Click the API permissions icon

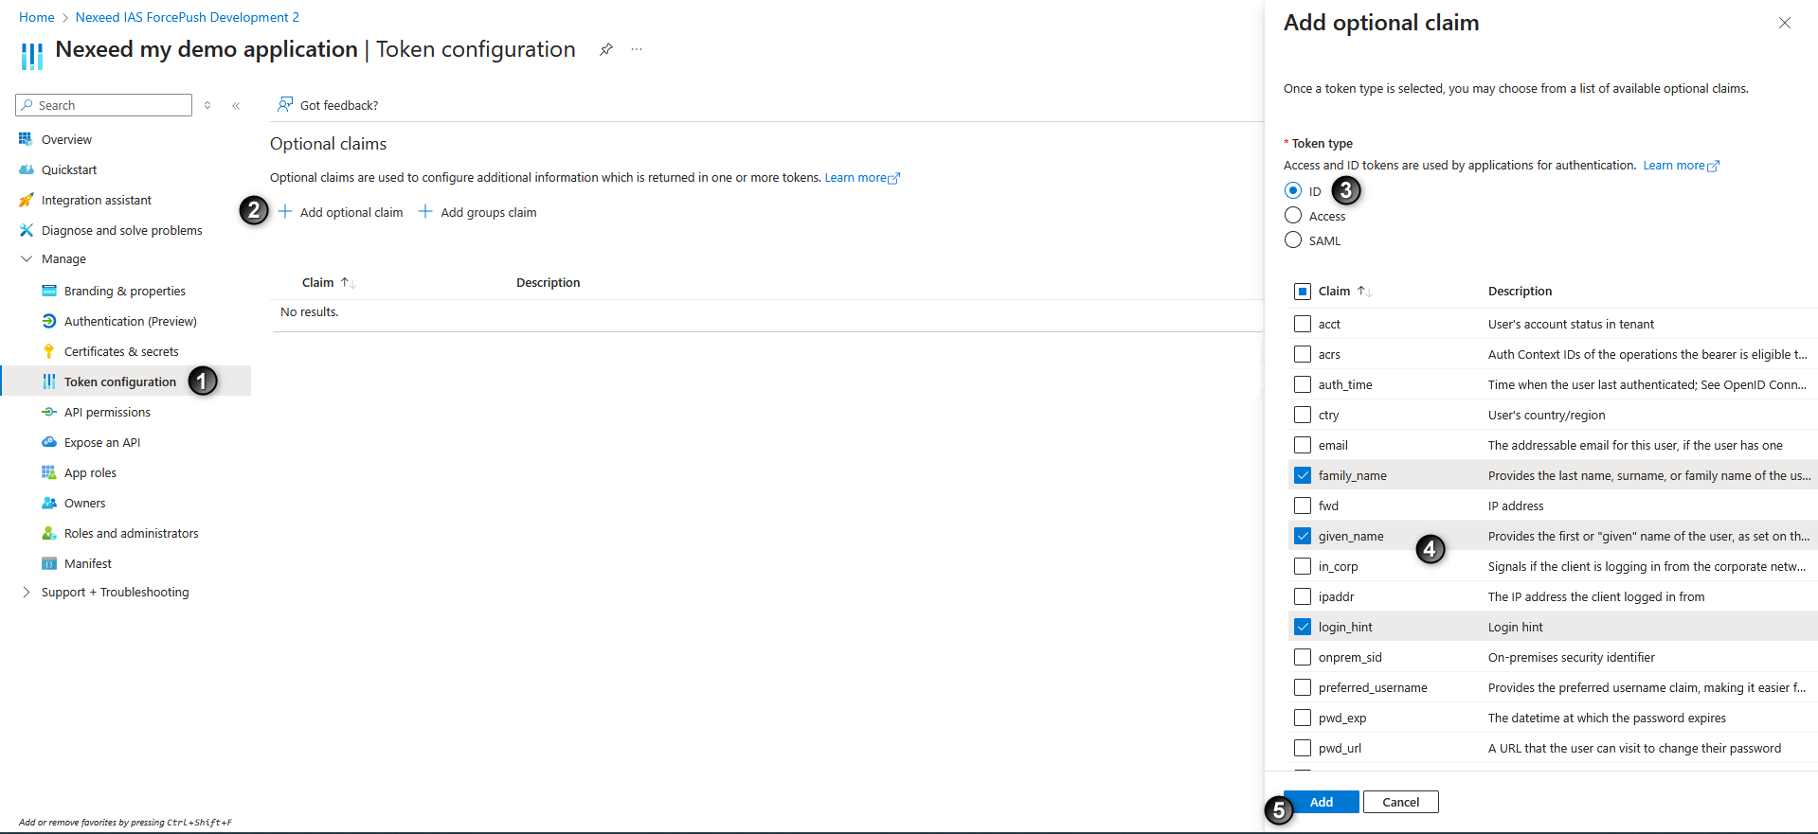(x=49, y=412)
